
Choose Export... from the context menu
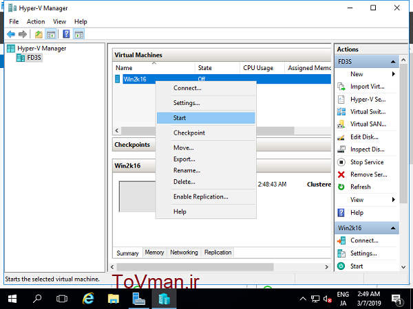pos(206,159)
